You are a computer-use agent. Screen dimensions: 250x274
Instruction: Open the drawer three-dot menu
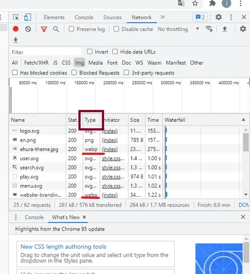(x=16, y=217)
